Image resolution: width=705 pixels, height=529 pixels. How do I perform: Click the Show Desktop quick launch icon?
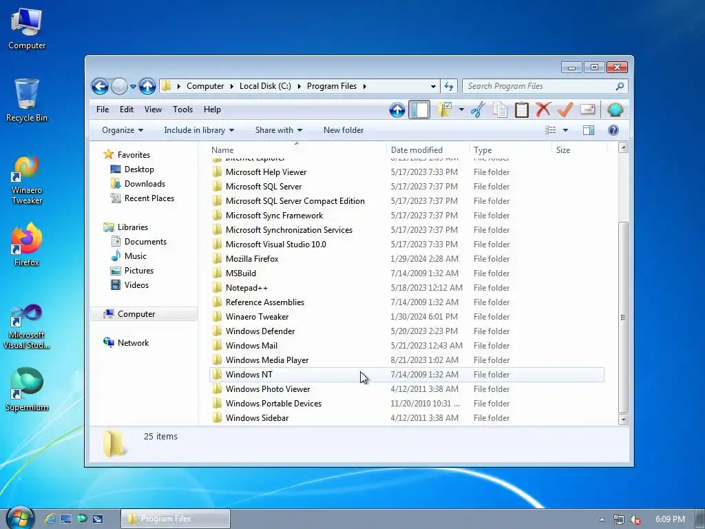(66, 519)
